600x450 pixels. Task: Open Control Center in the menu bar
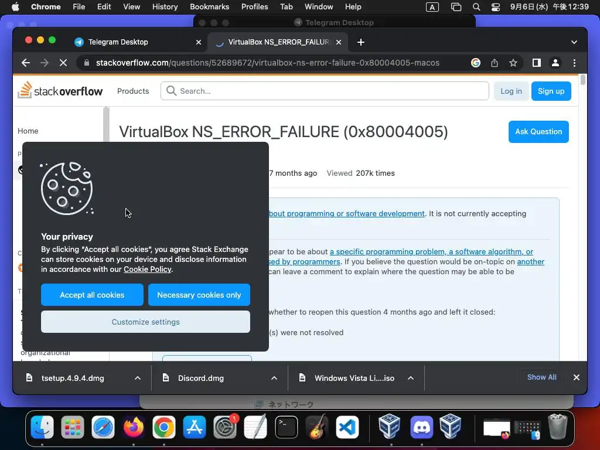coord(496,7)
